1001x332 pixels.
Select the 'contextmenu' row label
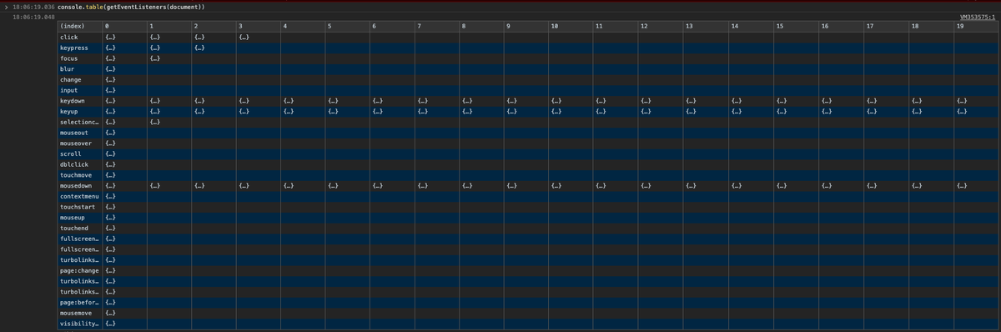click(x=79, y=196)
